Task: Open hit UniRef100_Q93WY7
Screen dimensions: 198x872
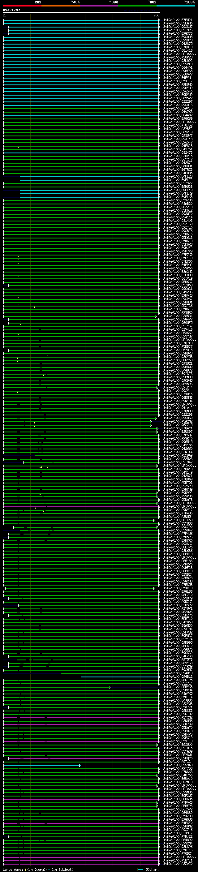Action: 177,136
